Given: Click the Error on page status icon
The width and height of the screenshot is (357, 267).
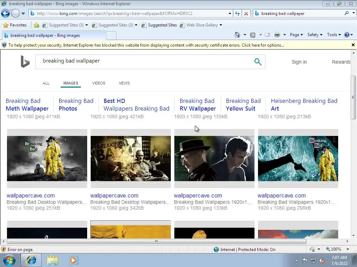Looking at the screenshot, I should 3,250.
